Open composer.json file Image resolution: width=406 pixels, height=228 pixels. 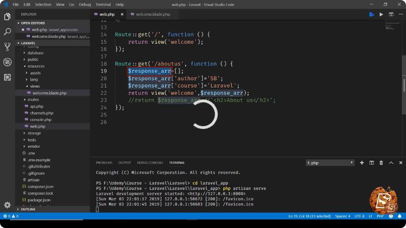41,187
